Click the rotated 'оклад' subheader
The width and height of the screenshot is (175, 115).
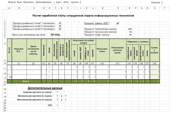[x=74, y=53]
